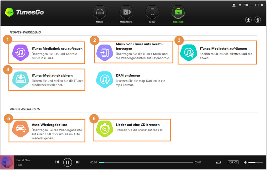Close the TunesGo window
The image size is (267, 170).
[x=262, y=5]
